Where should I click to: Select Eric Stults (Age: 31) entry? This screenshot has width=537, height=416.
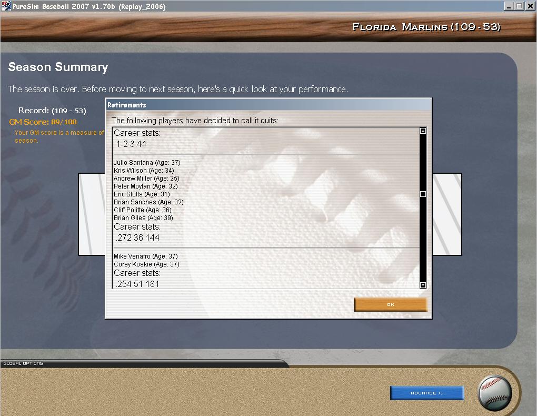click(x=142, y=194)
